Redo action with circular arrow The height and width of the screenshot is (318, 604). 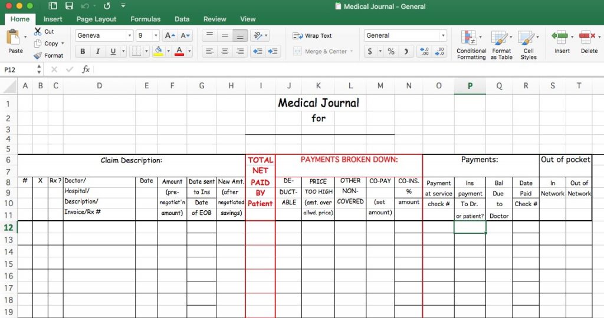[x=107, y=6]
